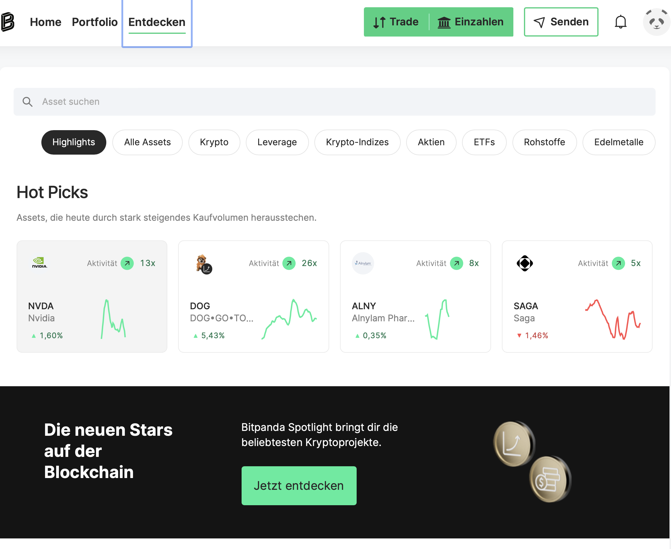The height and width of the screenshot is (549, 671).
Task: Click the Bitpanda logo
Action: pyautogui.click(x=8, y=22)
